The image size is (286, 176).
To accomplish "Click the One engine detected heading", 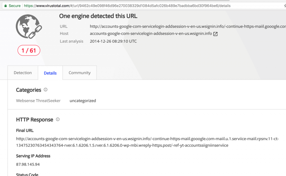I will tap(98, 16).
